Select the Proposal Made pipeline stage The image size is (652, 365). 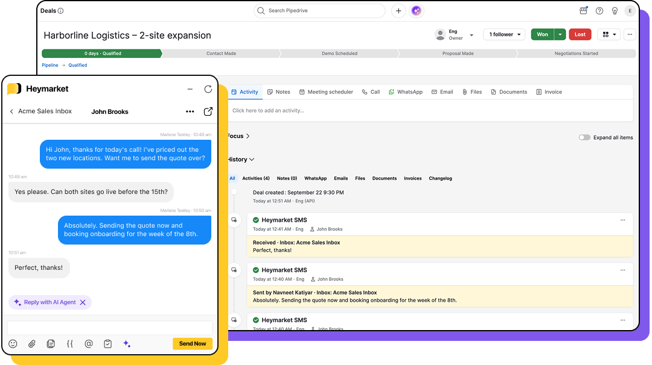coord(458,54)
